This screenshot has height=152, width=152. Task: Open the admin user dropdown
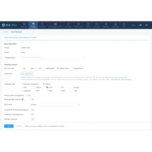pyautogui.click(x=134, y=25)
